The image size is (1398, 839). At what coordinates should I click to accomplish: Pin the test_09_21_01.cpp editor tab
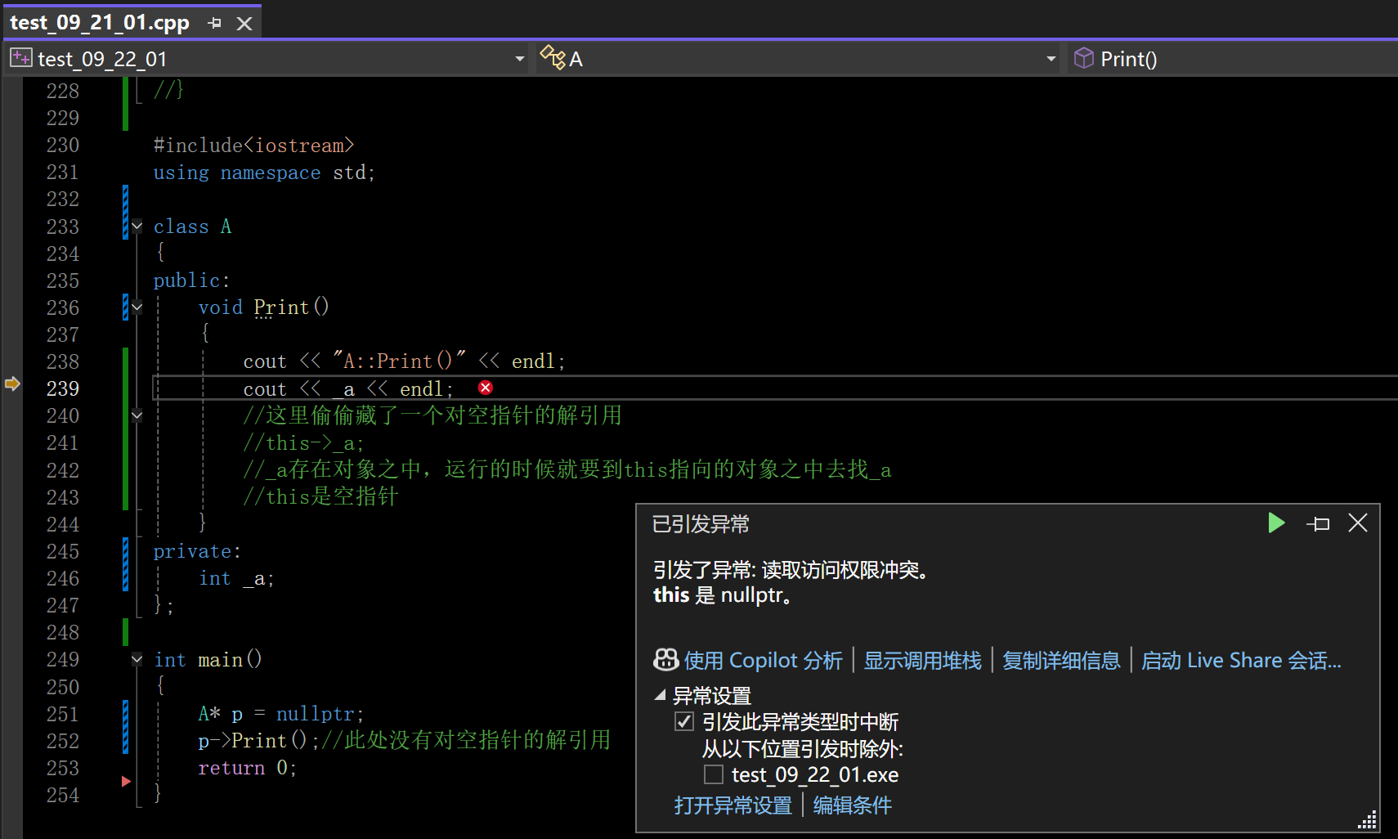[215, 23]
